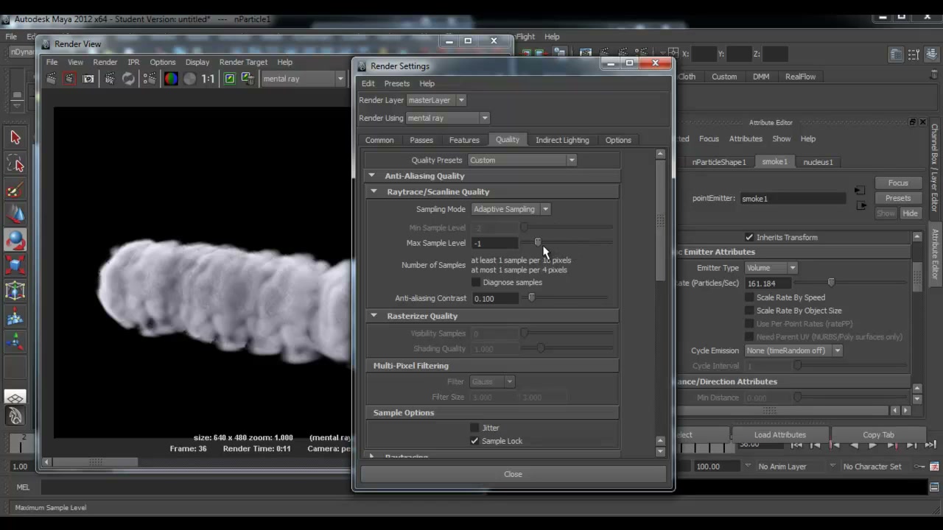The width and height of the screenshot is (943, 530).
Task: Click Redo Previous Render clapboard icon in Render View
Action: tap(51, 79)
